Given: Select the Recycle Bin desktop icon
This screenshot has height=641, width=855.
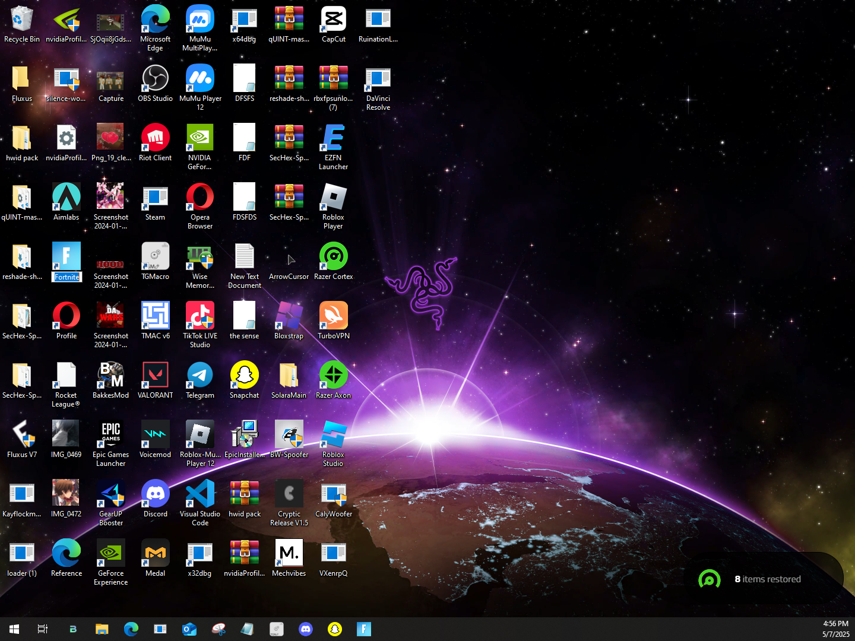Looking at the screenshot, I should coord(22,25).
